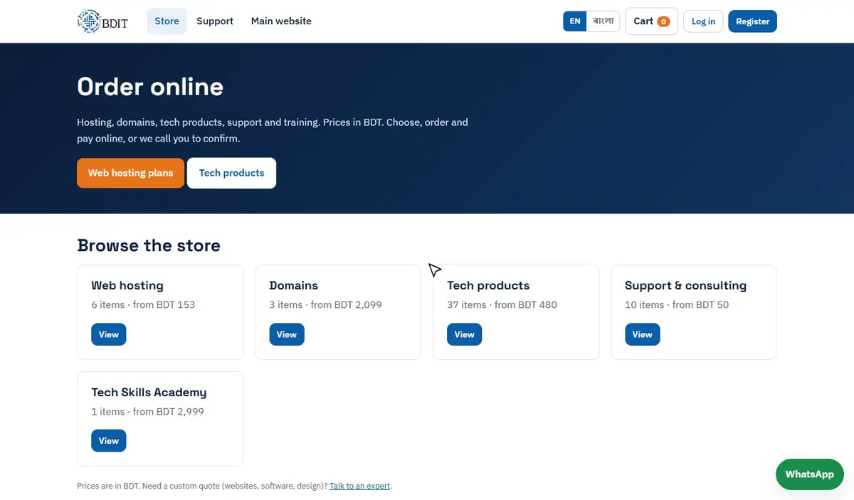Click the Tech Skills Academy card title
This screenshot has height=500, width=854.
pos(149,393)
